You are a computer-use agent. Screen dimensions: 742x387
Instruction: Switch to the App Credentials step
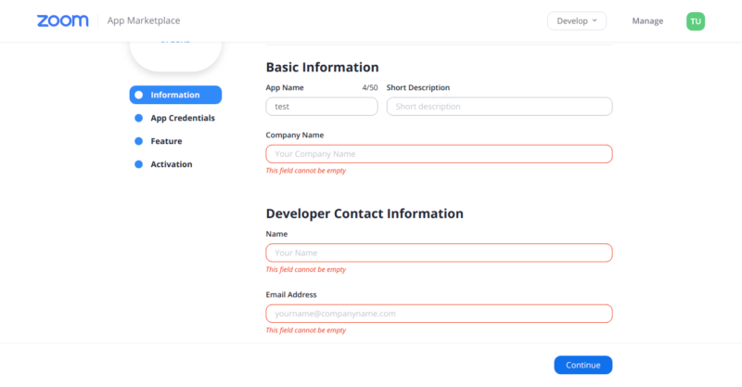click(x=183, y=118)
